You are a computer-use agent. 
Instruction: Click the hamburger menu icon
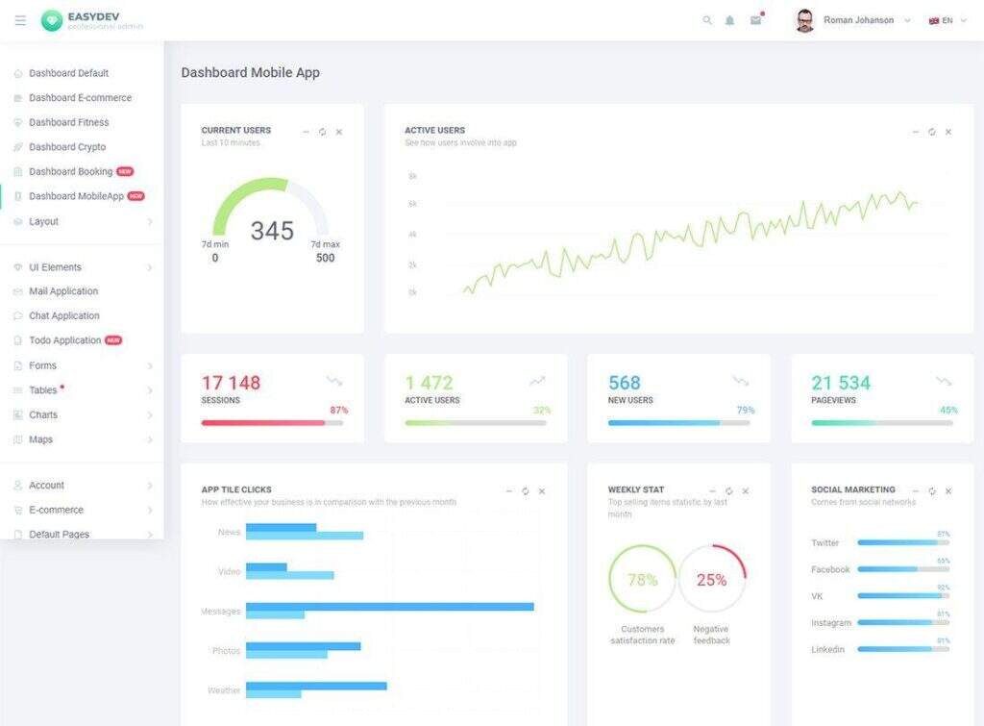[x=20, y=20]
